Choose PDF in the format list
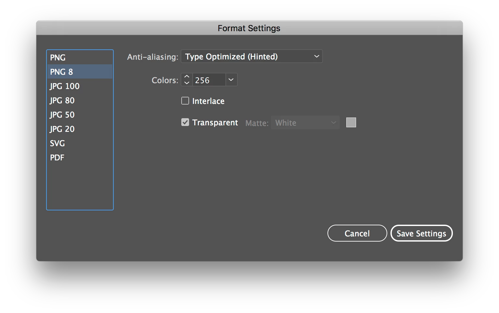 pos(80,157)
